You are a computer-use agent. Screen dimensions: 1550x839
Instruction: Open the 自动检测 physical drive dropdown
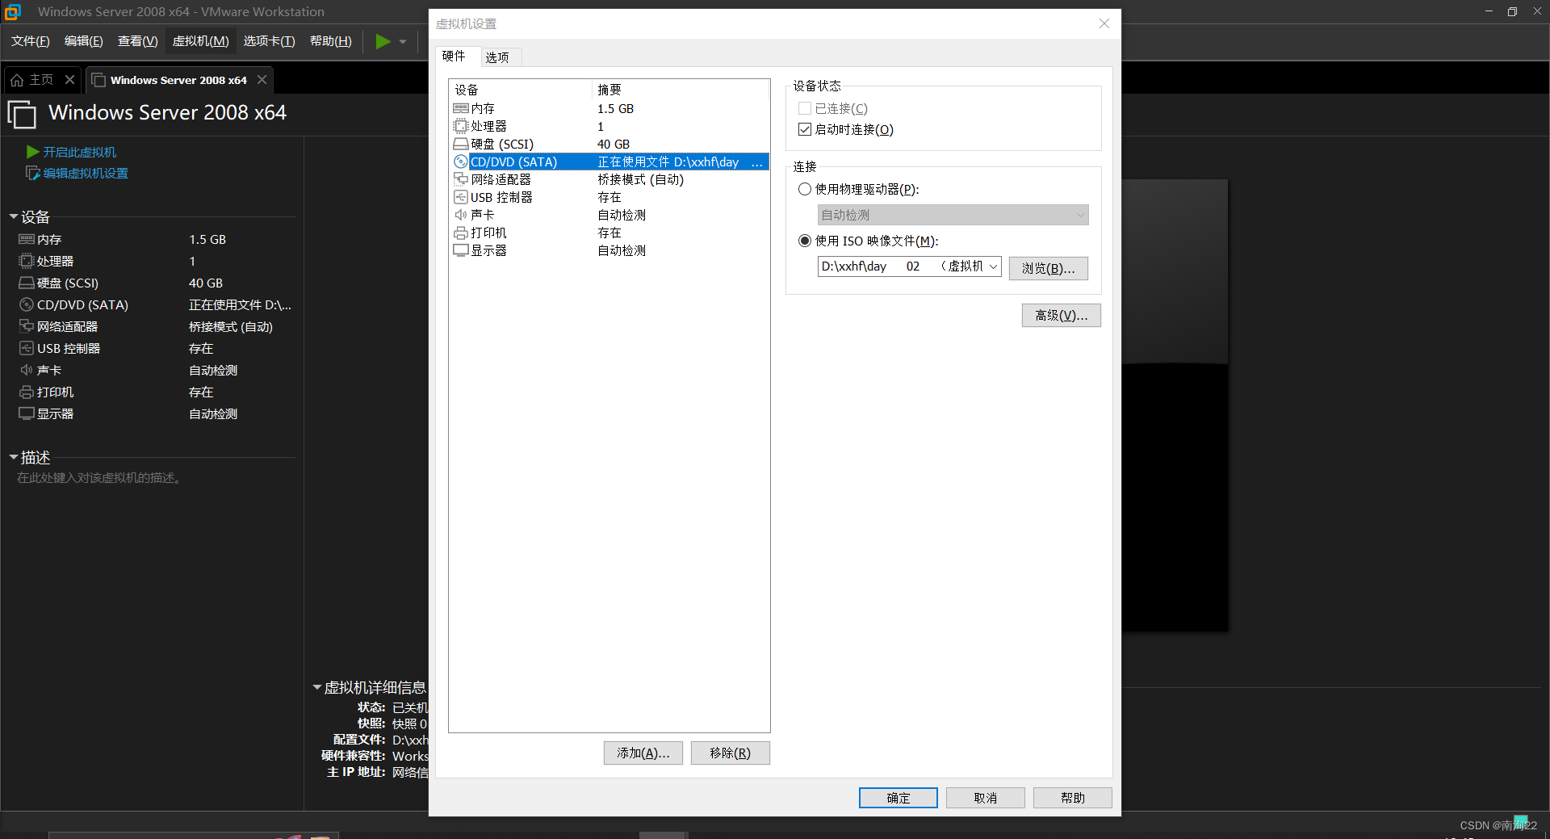click(953, 215)
